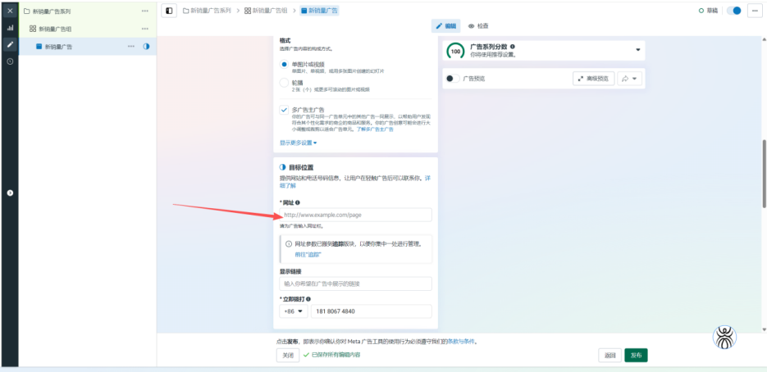Click the info icon next to 网址
This screenshot has height=372, width=767.
(x=298, y=202)
